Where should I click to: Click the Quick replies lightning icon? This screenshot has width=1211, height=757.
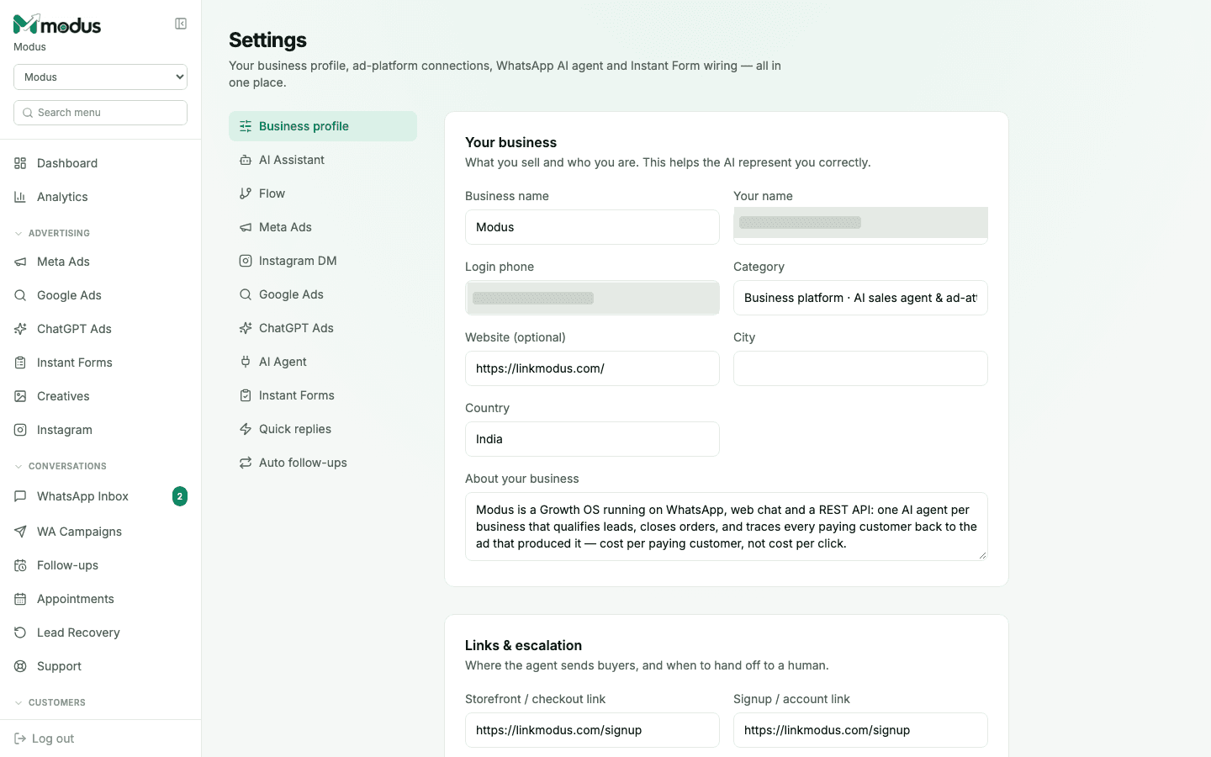pos(246,429)
